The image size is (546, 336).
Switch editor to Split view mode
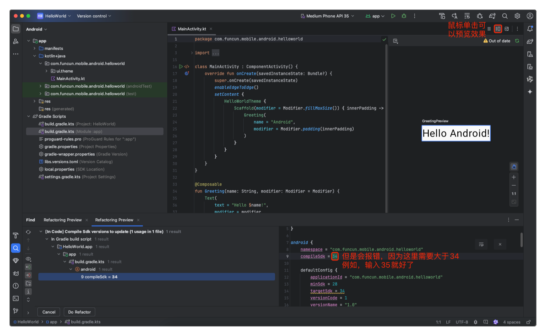498,29
